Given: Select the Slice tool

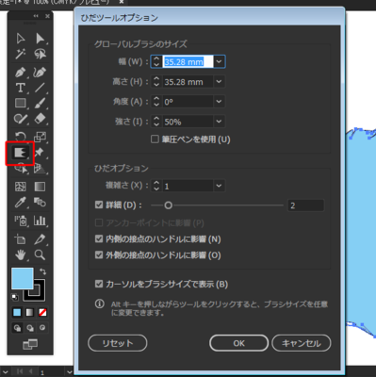Looking at the screenshot, I should [x=40, y=239].
